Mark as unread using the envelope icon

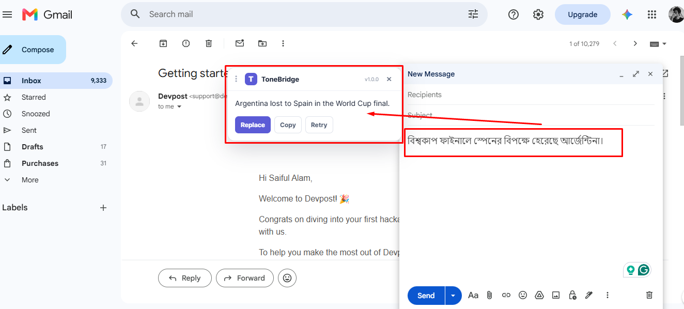pos(240,43)
